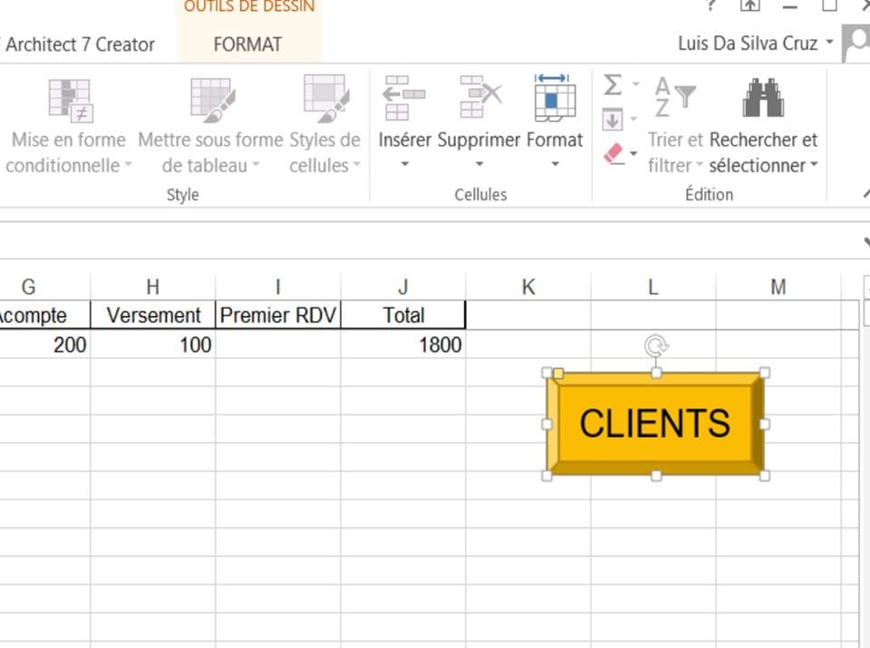
Task: Select the Acompte header cell
Action: point(45,315)
